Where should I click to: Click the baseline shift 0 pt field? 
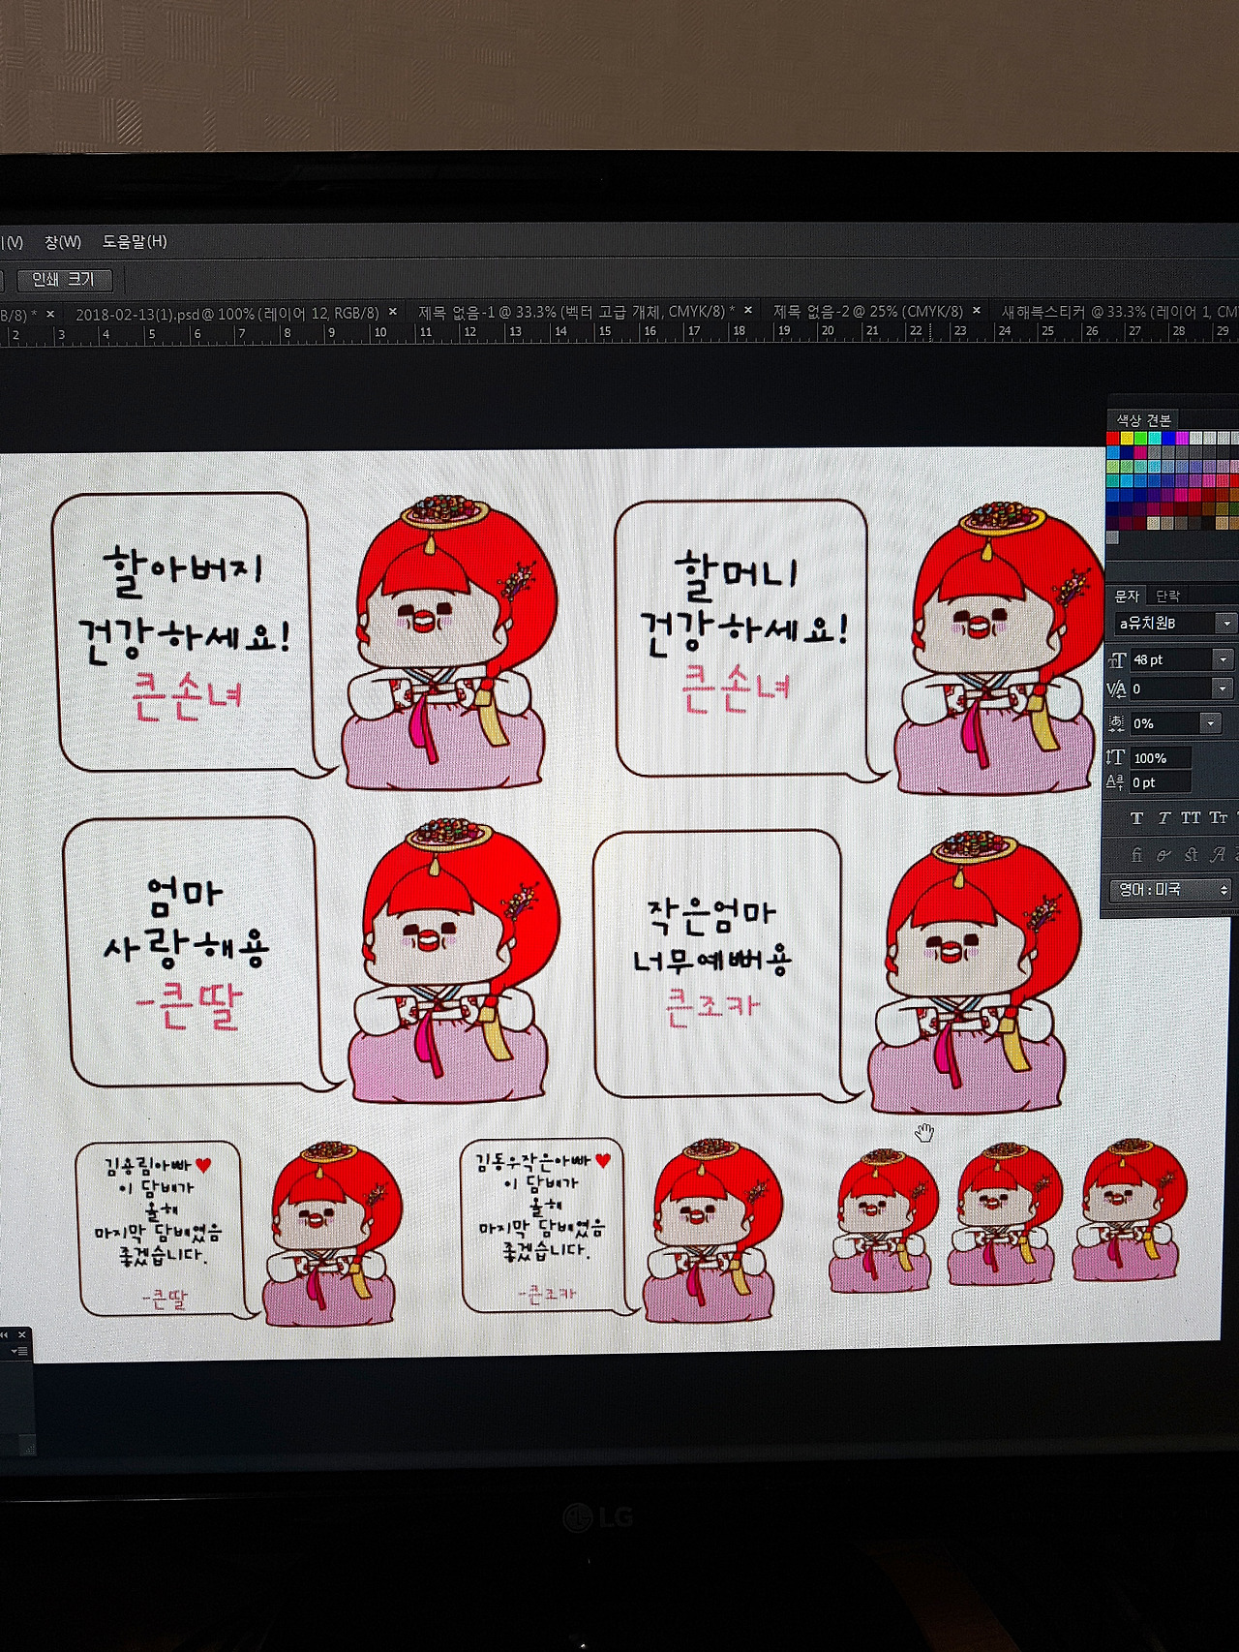click(1161, 782)
